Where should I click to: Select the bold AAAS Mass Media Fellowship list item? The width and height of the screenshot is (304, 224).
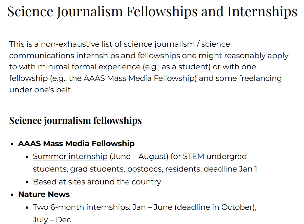(76, 143)
